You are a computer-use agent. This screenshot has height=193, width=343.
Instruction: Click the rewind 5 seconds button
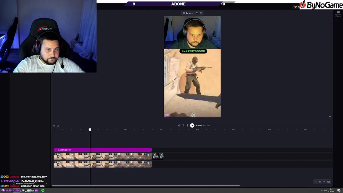tap(183, 125)
